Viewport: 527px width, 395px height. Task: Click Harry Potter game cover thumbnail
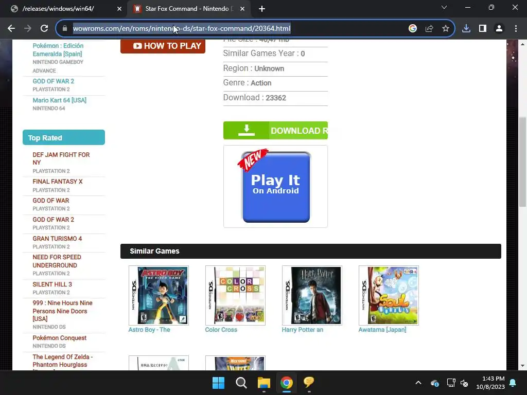[x=312, y=296]
